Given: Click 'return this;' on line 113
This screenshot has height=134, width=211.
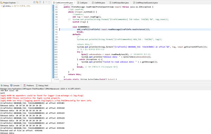Looking at the screenshot, I should [75, 74].
